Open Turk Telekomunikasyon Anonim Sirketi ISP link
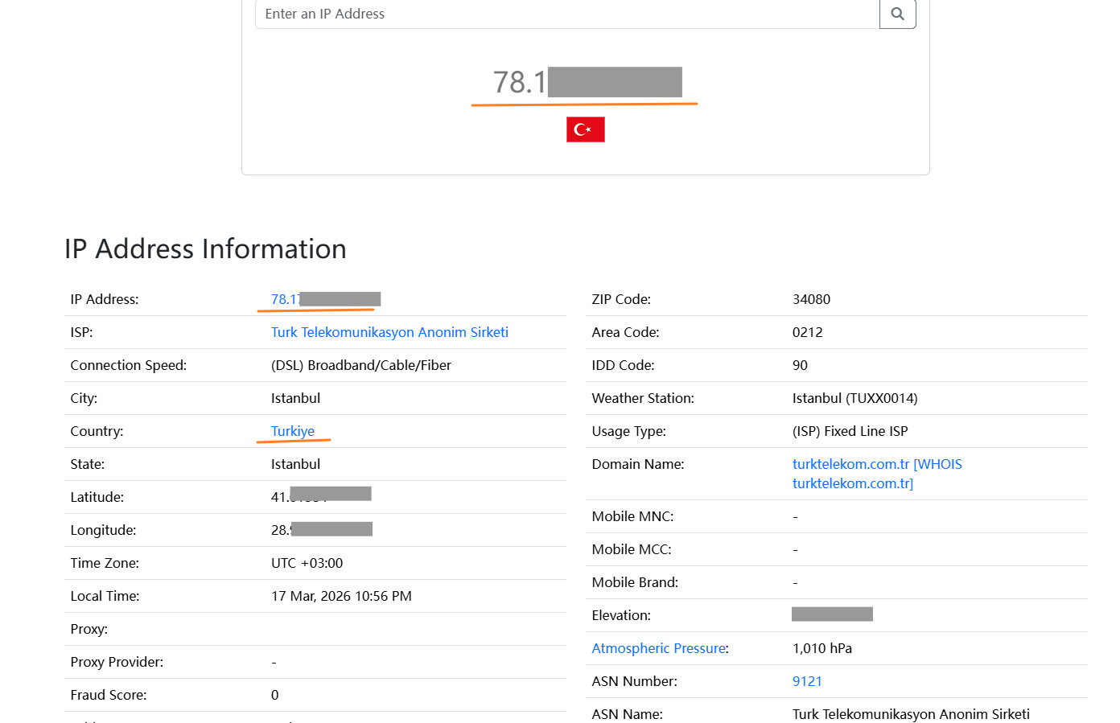Screen dimensions: 1120x723 point(389,332)
